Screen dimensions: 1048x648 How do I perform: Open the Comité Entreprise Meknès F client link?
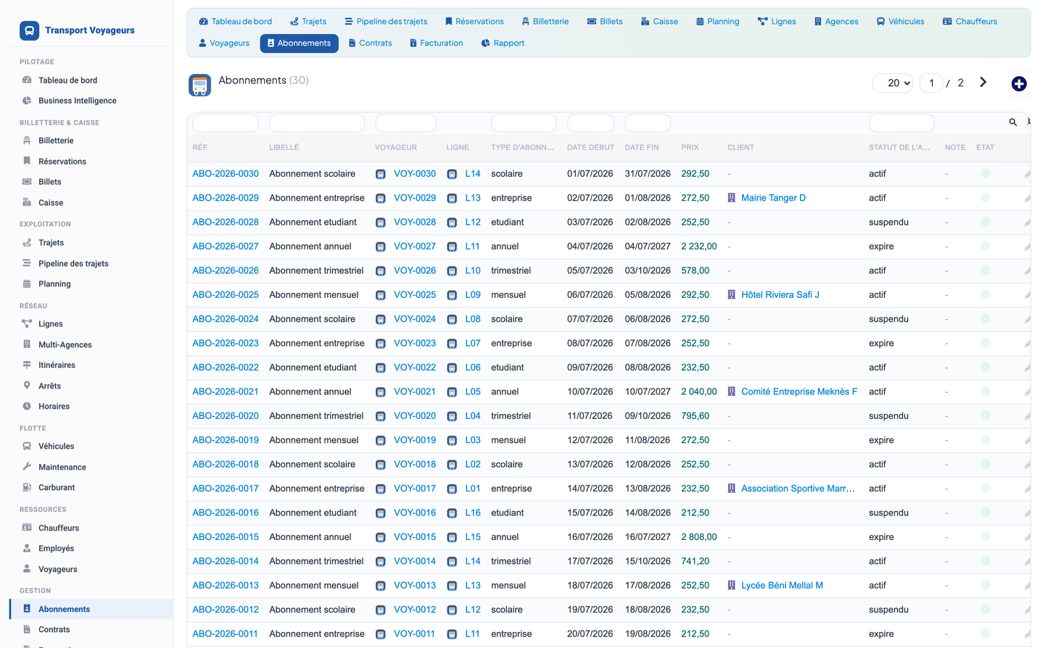click(x=799, y=392)
